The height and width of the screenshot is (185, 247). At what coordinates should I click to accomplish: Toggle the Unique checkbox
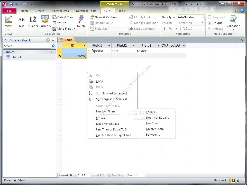tap(209, 23)
